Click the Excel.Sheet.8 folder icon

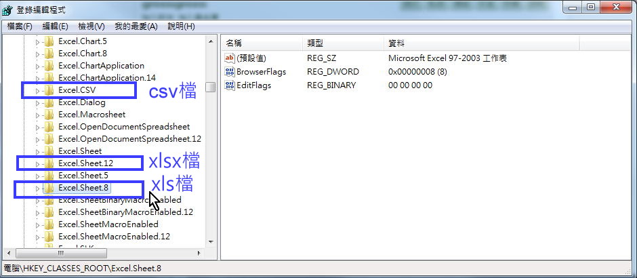[x=49, y=188]
